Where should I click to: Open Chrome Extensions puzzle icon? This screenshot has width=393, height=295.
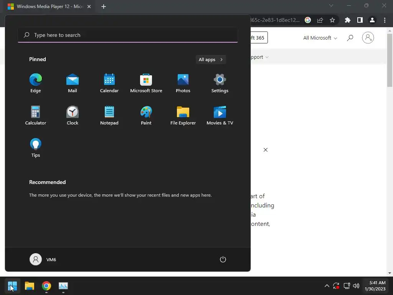[x=347, y=20]
